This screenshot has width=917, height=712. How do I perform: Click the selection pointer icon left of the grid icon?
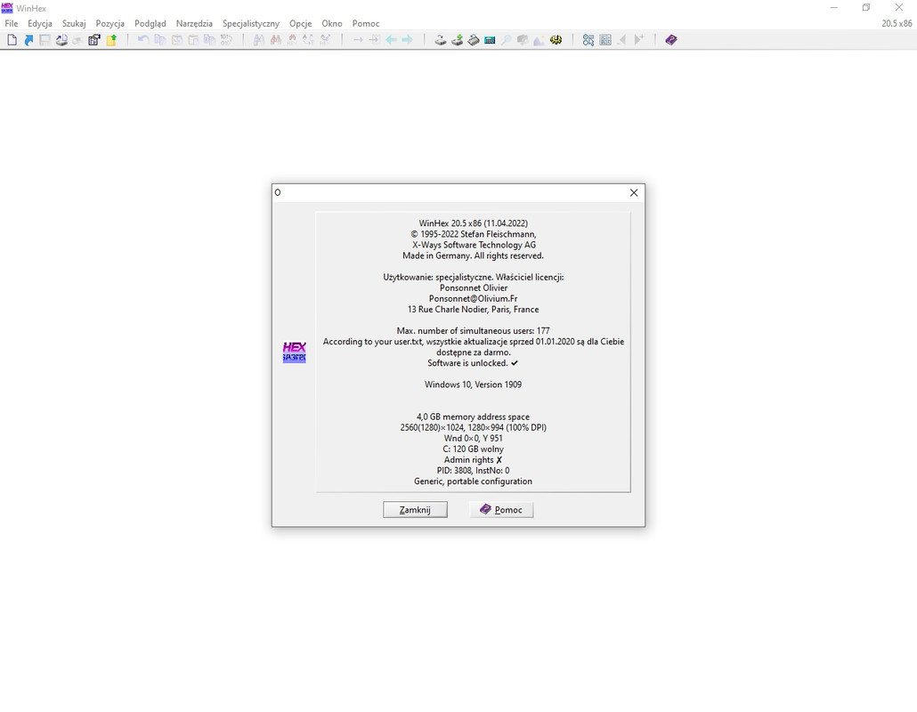[x=588, y=40]
